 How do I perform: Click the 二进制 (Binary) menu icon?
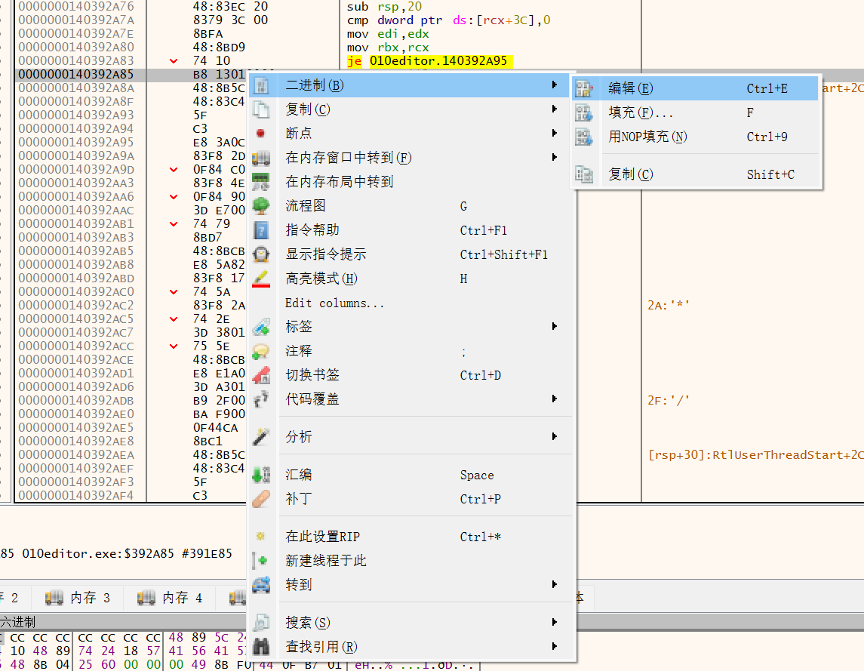tap(261, 85)
